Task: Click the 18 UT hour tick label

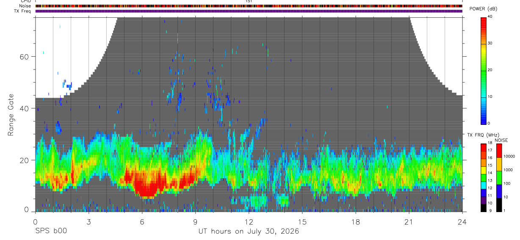Action: click(x=355, y=222)
